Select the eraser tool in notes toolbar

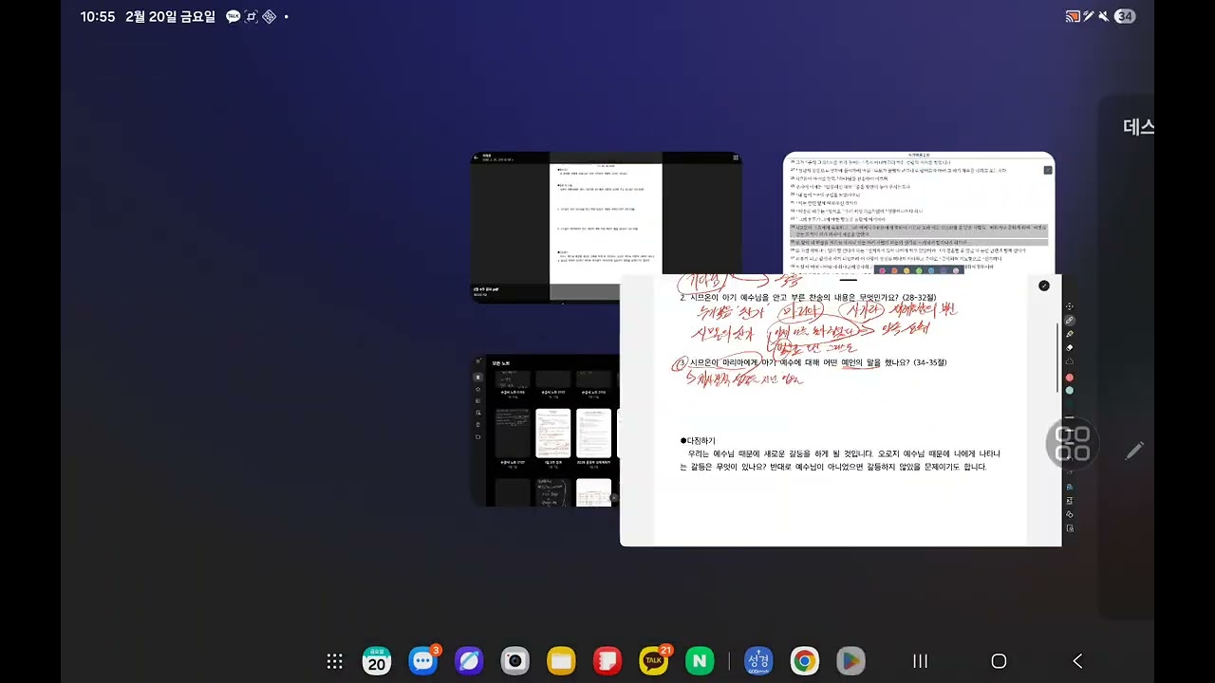coord(1070,348)
